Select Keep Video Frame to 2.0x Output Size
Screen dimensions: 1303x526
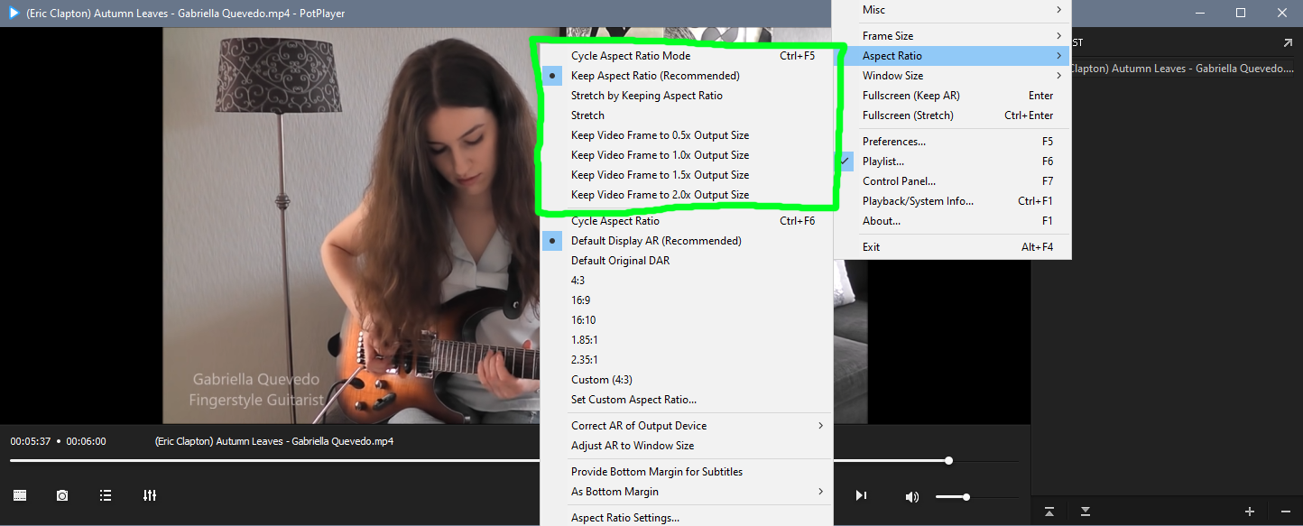[x=686, y=195]
